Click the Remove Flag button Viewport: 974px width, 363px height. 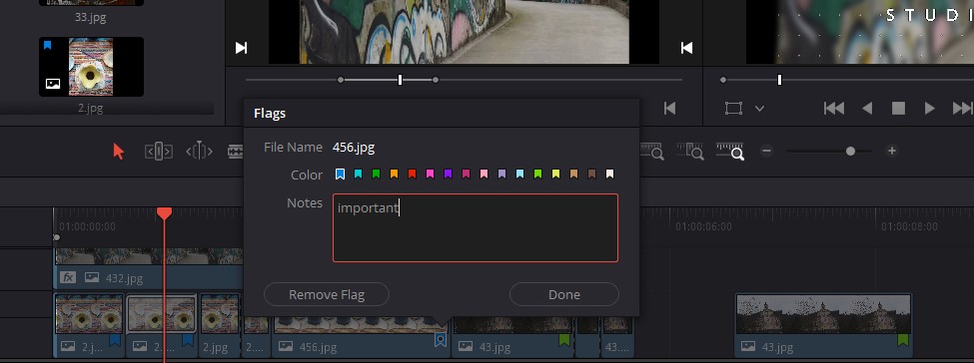327,295
